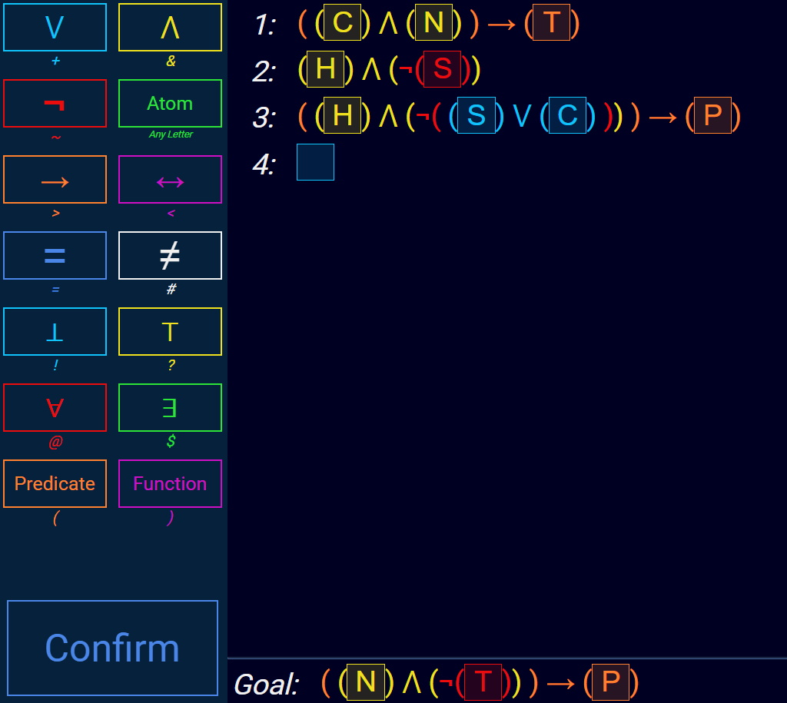The image size is (787, 703).
Task: Select the biconditional ↔ tool
Action: tap(170, 179)
